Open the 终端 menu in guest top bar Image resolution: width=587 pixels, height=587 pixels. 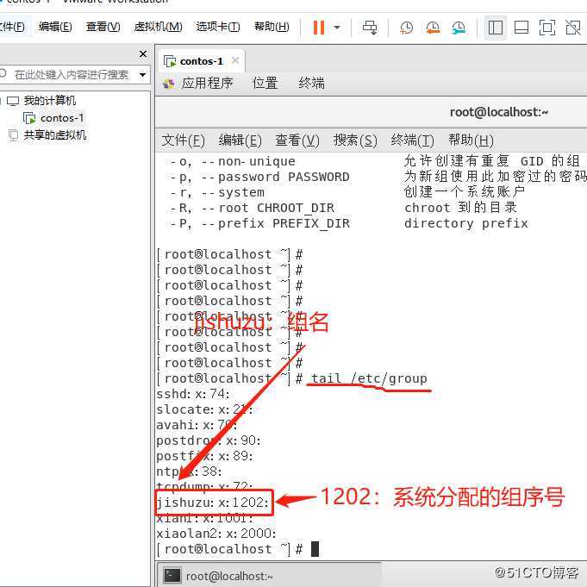(311, 83)
